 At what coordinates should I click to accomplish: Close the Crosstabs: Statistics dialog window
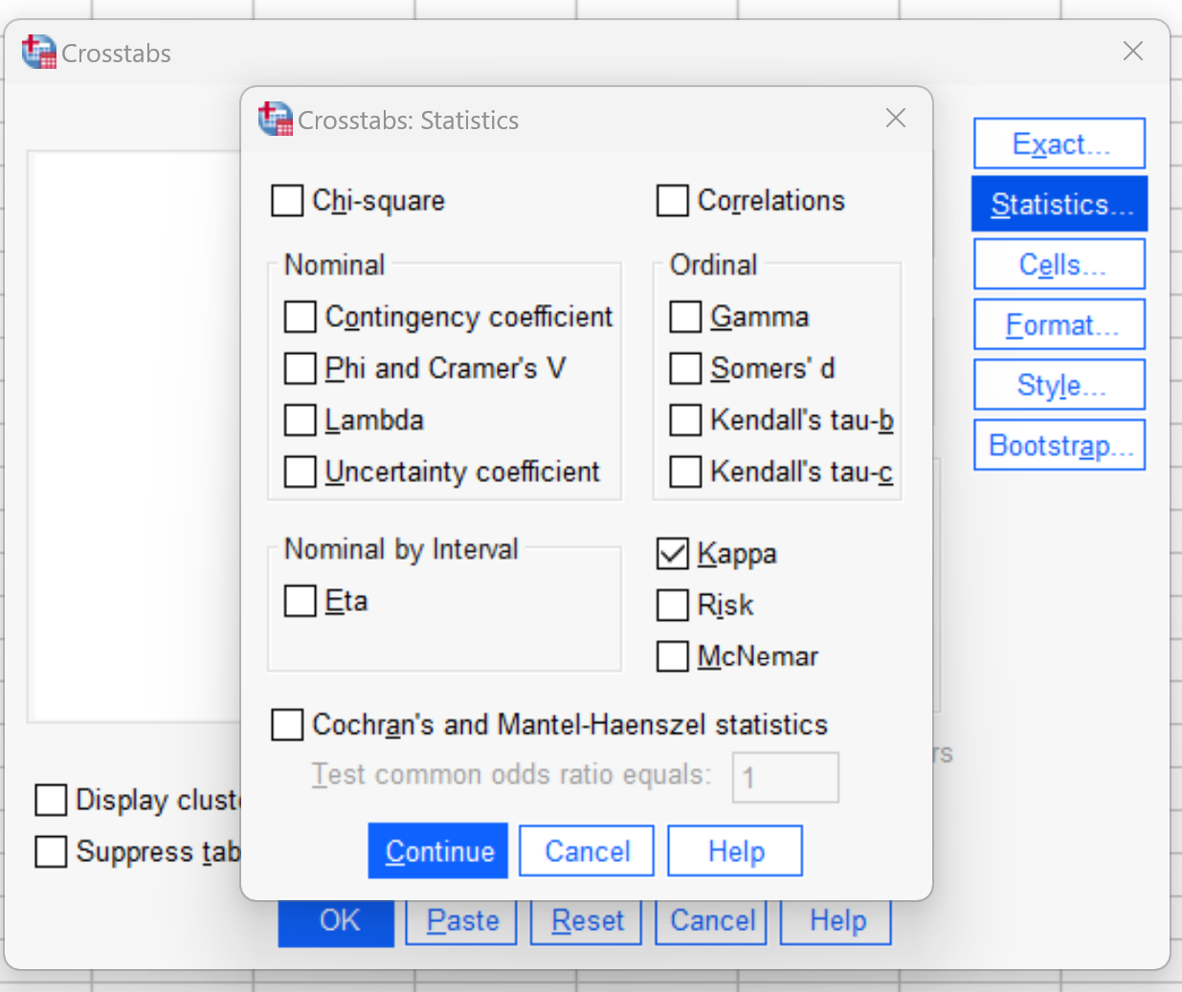pyautogui.click(x=896, y=118)
